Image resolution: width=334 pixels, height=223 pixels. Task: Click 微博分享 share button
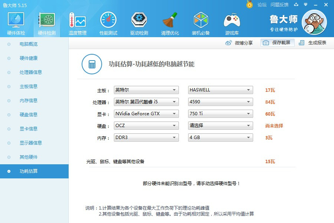pos(239,43)
